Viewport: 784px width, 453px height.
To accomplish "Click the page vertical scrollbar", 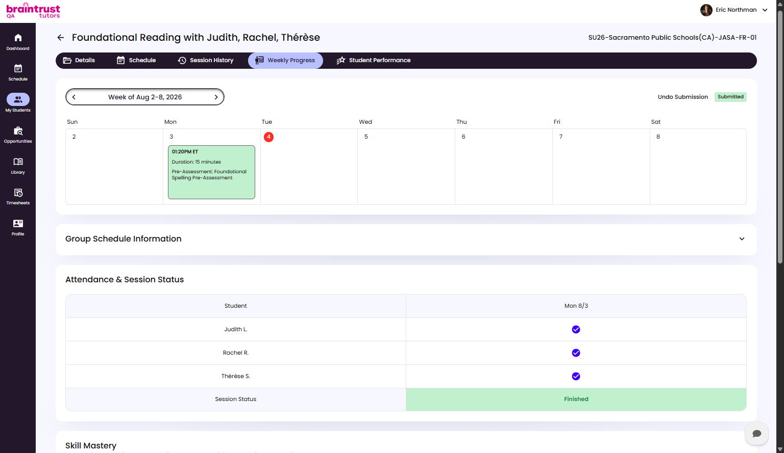I will [779, 138].
